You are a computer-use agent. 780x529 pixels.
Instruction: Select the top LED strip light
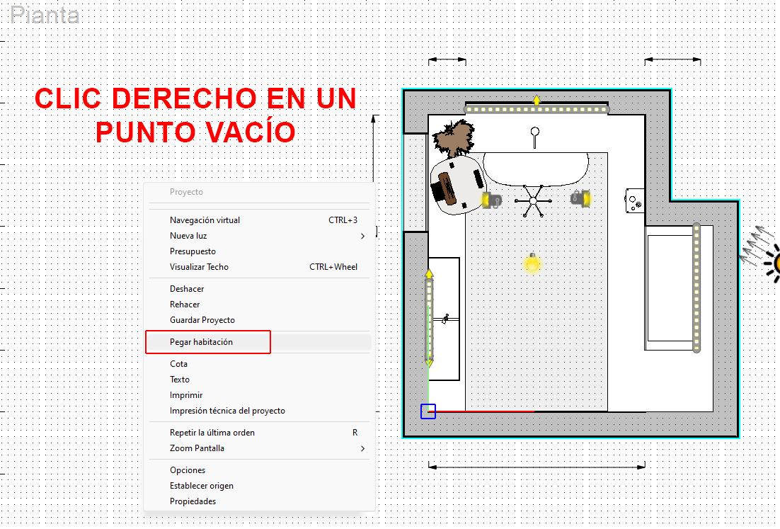537,109
